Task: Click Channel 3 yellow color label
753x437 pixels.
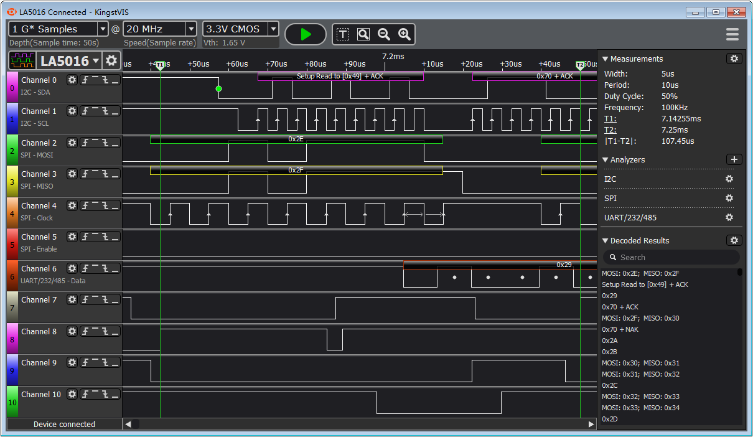Action: point(12,181)
